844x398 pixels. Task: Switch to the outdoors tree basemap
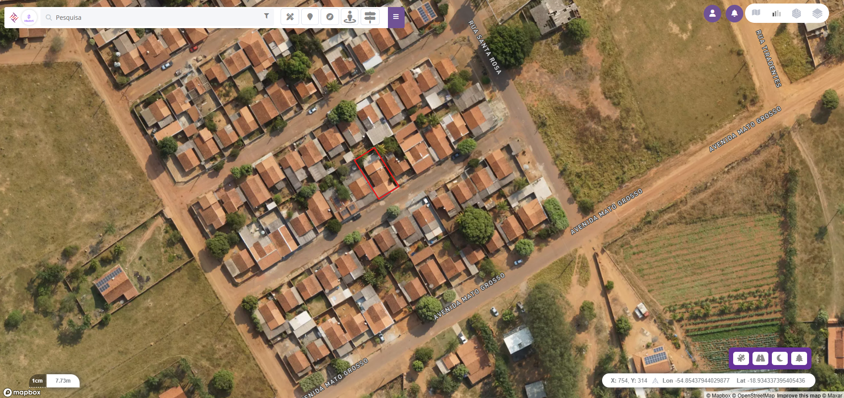[799, 358]
